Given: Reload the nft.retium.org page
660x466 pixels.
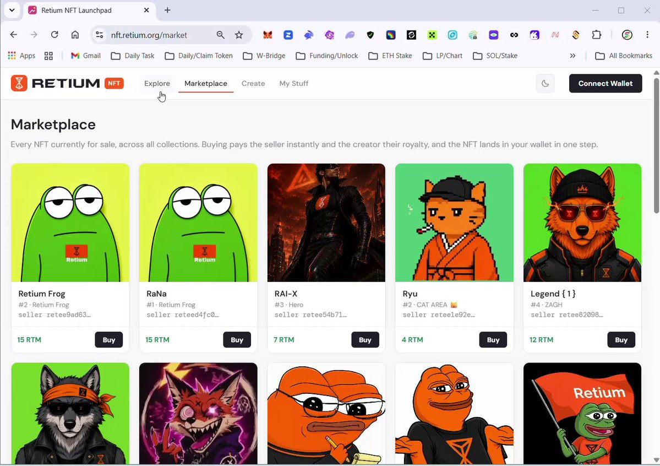Looking at the screenshot, I should coord(54,35).
